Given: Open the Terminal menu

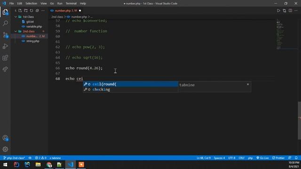Looking at the screenshot, I should (71, 3).
